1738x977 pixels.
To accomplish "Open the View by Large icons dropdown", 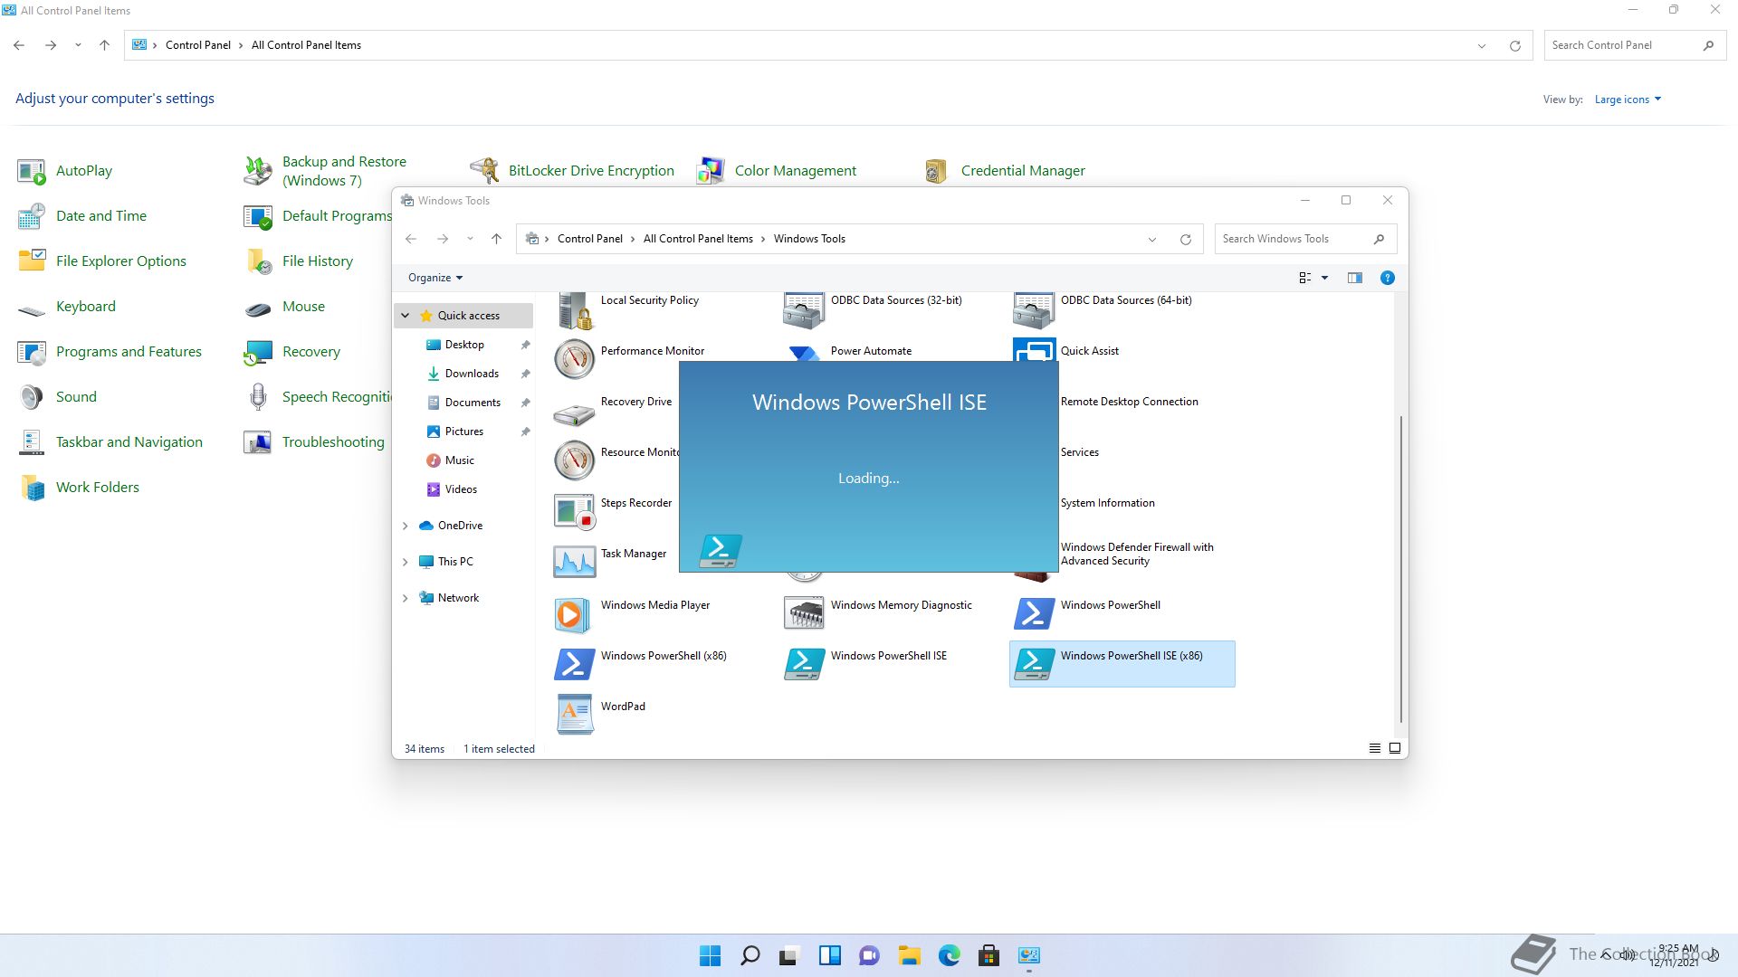I will tap(1627, 100).
